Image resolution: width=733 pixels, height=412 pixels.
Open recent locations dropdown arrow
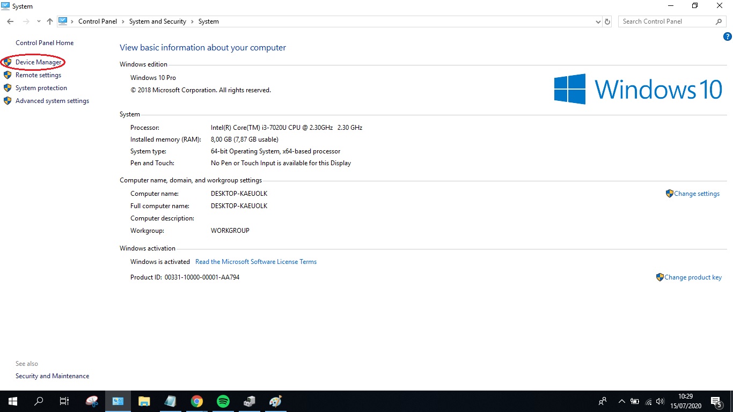tap(39, 21)
